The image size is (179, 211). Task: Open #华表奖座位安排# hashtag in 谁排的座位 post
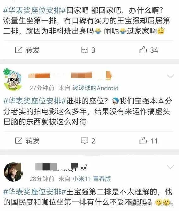[34, 101]
